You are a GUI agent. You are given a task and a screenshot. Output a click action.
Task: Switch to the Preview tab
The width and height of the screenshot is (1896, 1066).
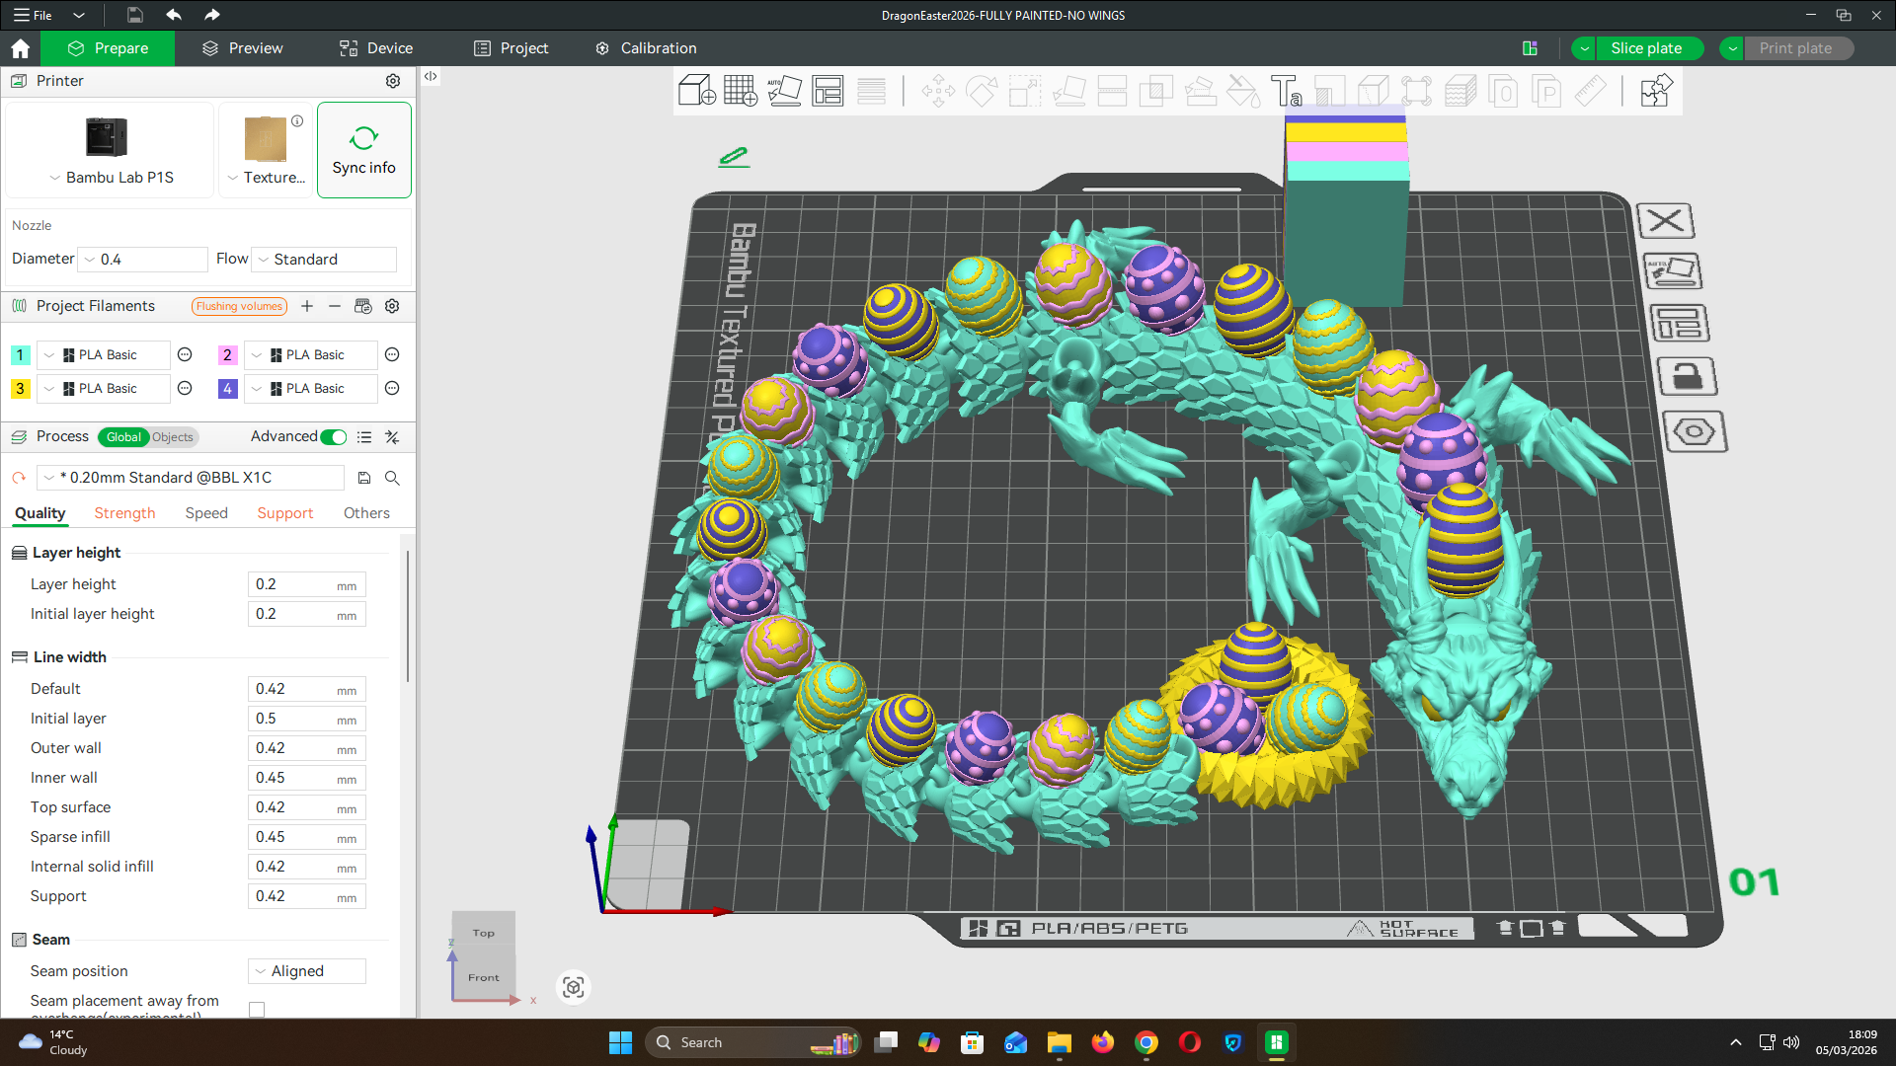tap(243, 48)
